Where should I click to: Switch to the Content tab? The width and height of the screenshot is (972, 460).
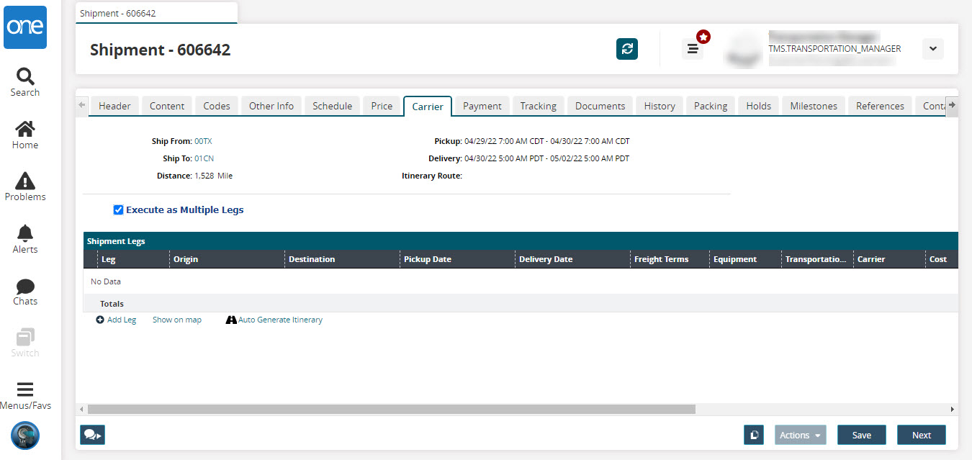pyautogui.click(x=167, y=106)
